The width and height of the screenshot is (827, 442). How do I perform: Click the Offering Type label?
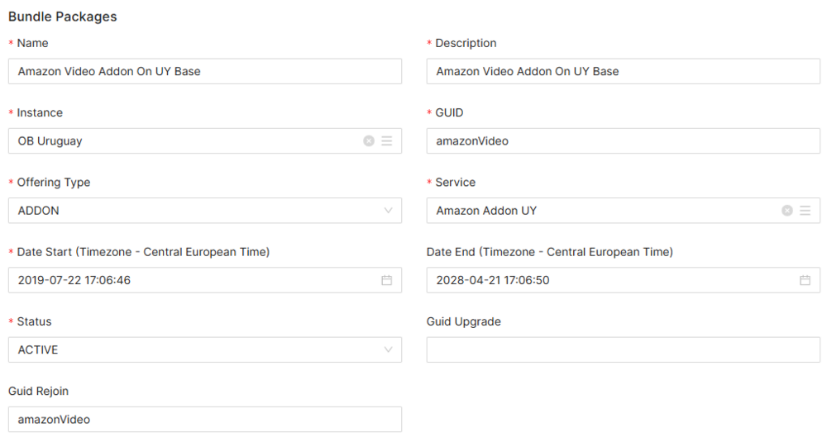tap(54, 183)
